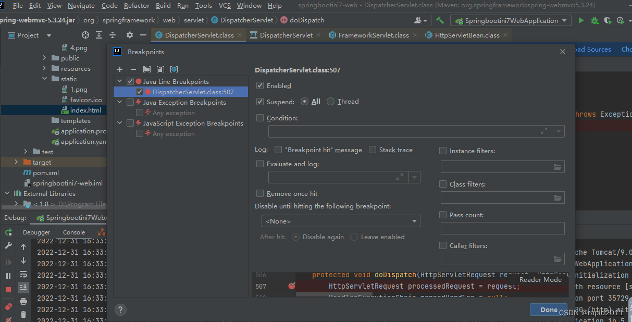The height and width of the screenshot is (322, 632).
Task: Toggle scroll to end in console
Action: pos(23,287)
